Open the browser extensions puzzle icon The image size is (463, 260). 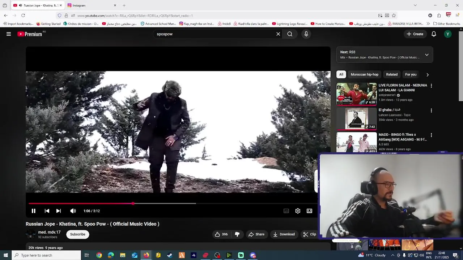click(439, 16)
